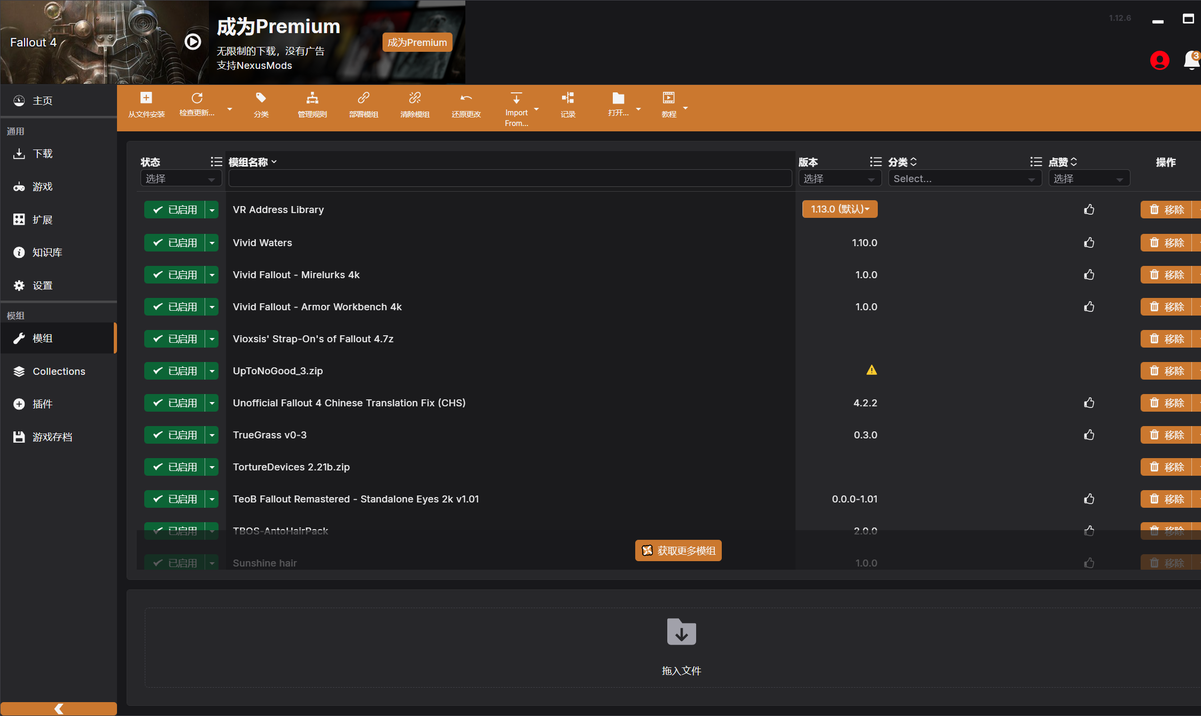Viewport: 1201px width, 716px height.
Task: Click 获取更多模组 button
Action: [x=678, y=550]
